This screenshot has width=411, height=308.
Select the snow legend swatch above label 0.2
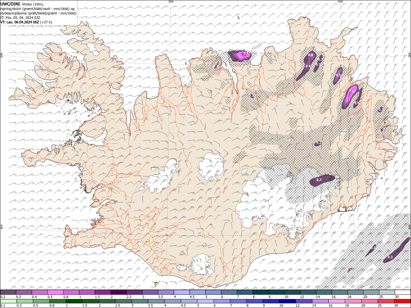coord(8,292)
